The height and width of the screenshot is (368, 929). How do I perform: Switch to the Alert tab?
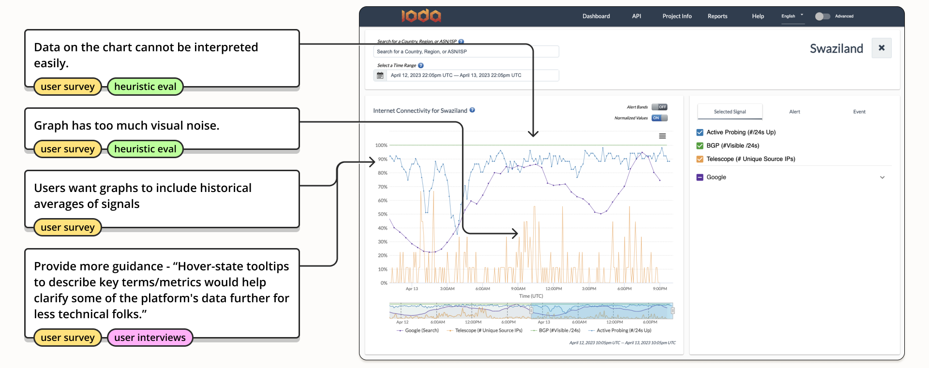[x=794, y=112]
